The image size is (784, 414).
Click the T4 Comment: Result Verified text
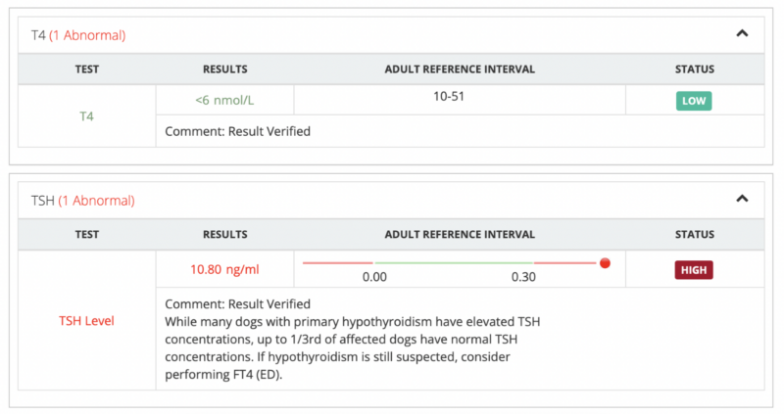pyautogui.click(x=237, y=131)
